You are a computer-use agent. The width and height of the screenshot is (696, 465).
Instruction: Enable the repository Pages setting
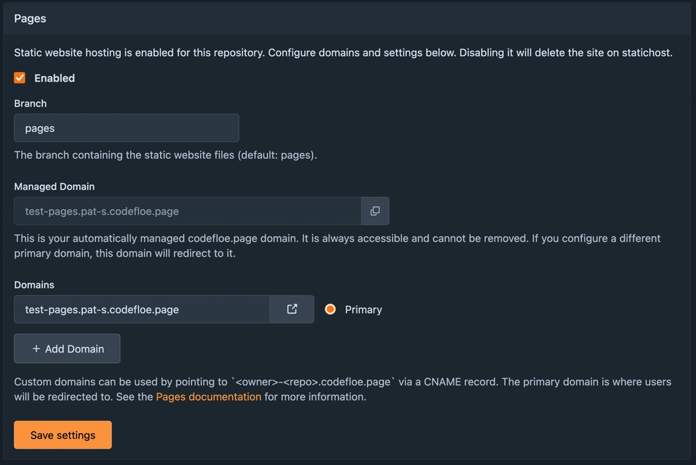[19, 77]
